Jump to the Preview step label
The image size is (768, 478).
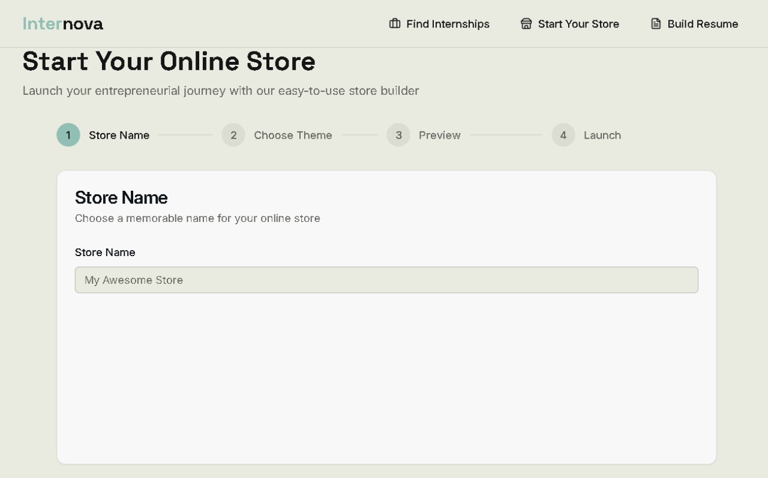click(439, 135)
